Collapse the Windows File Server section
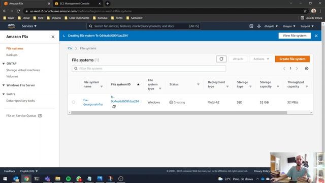This screenshot has width=325, height=183. click(4, 85)
